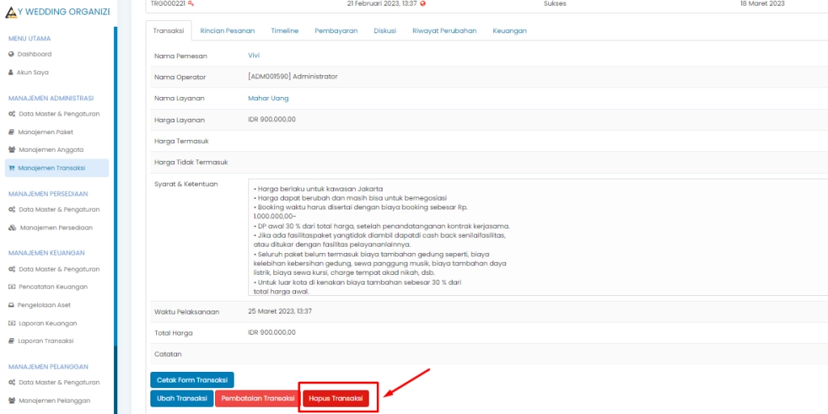This screenshot has width=828, height=414.
Task: Click the Pencatatan Keuangan money icon
Action: (x=11, y=287)
